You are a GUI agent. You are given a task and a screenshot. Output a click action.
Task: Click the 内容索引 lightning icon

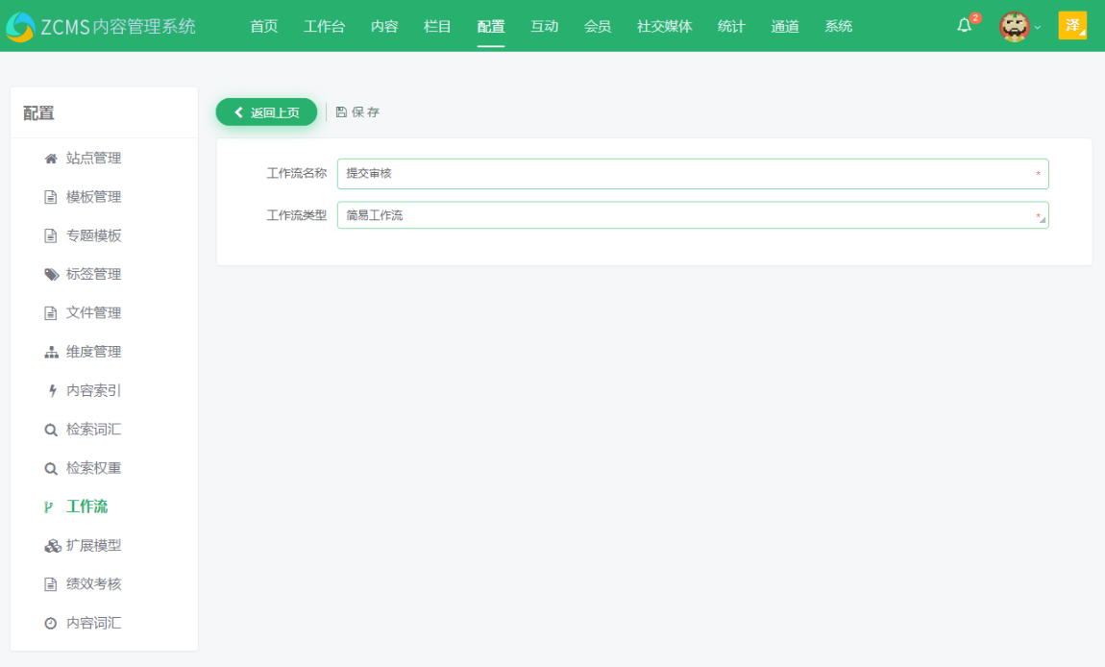coord(51,389)
